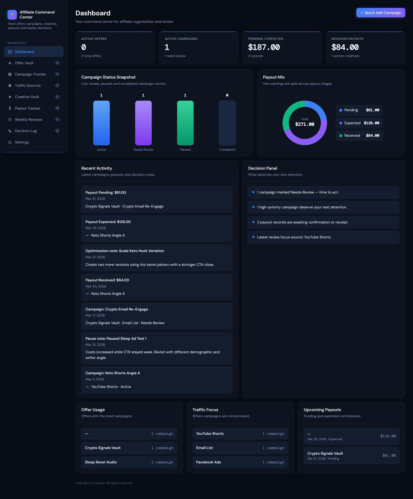Select Facebook Ads traffic row

(240, 462)
